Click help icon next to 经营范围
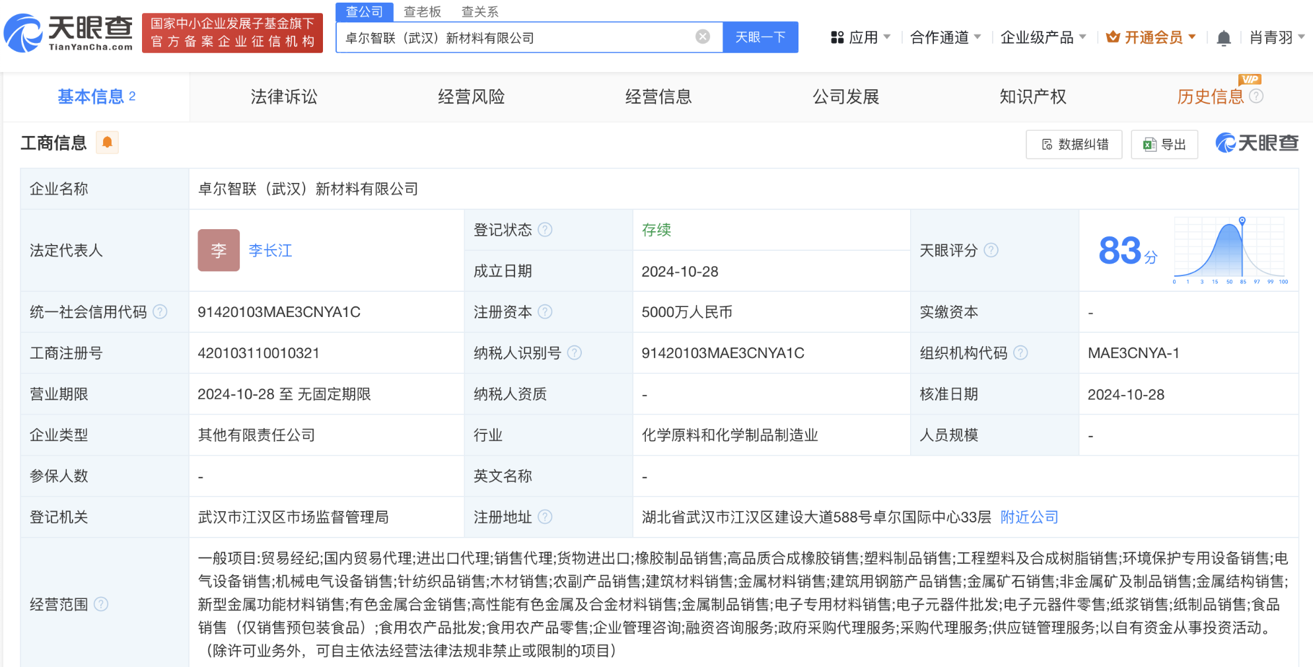This screenshot has height=667, width=1313. click(101, 604)
